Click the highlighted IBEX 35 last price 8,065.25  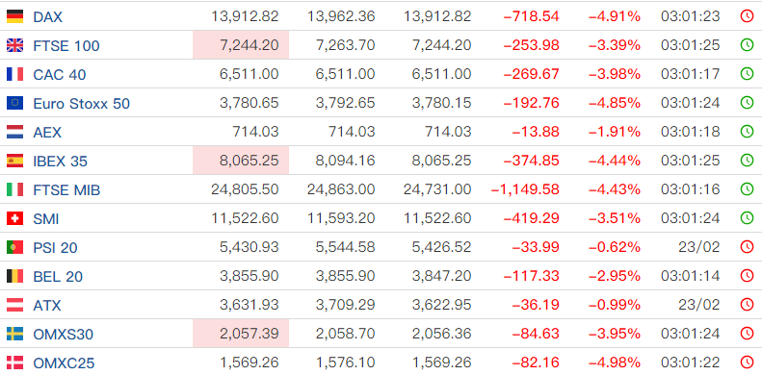[241, 160]
